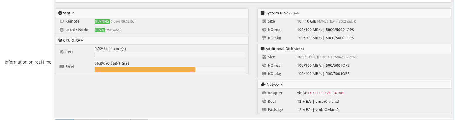Click the database icon beside Local / Node

(x=62, y=30)
